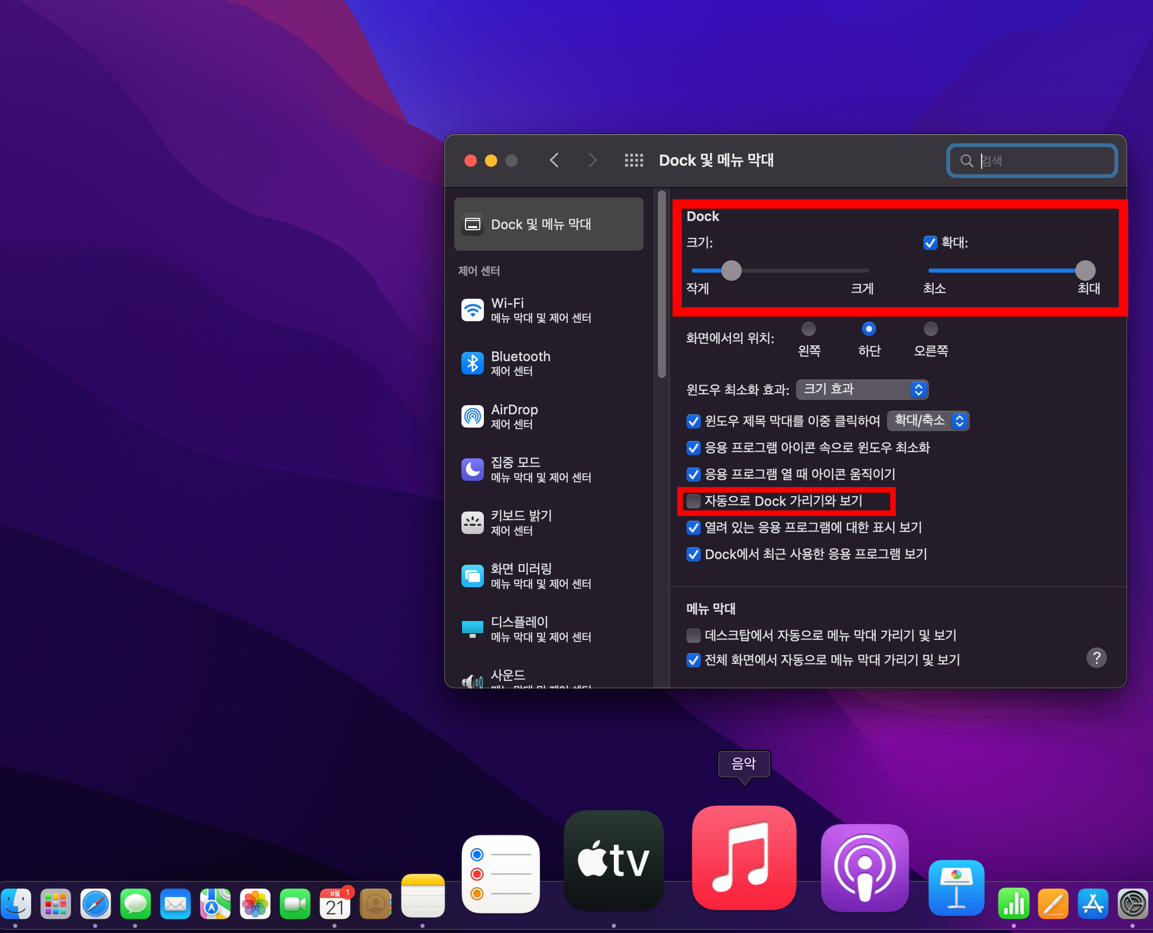Open Pages app in the Dock
Screen dimensions: 1153x933
point(1054,904)
